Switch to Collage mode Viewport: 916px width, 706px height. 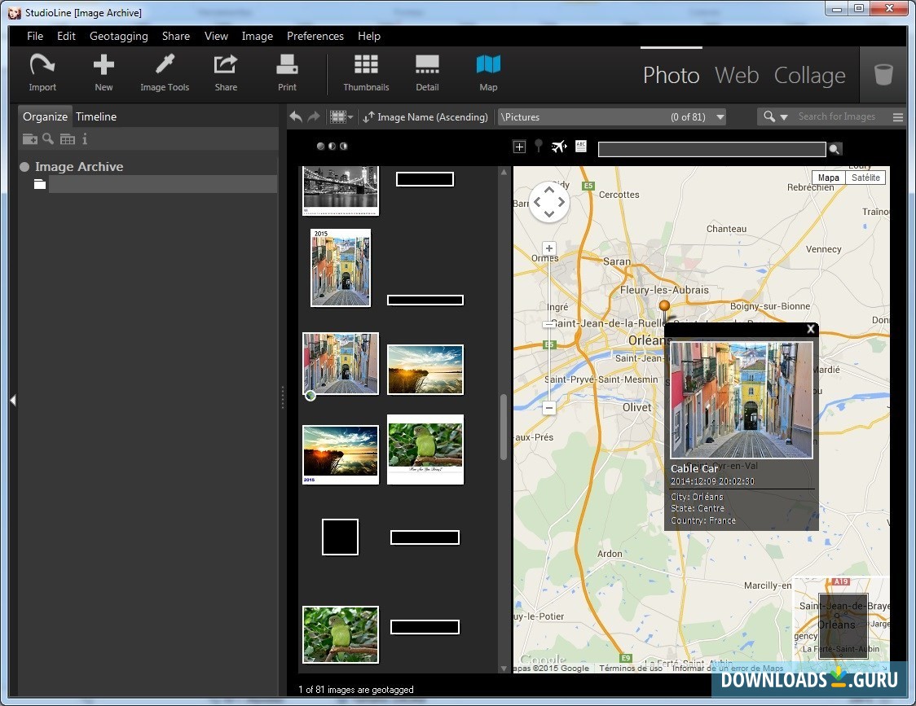tap(809, 75)
